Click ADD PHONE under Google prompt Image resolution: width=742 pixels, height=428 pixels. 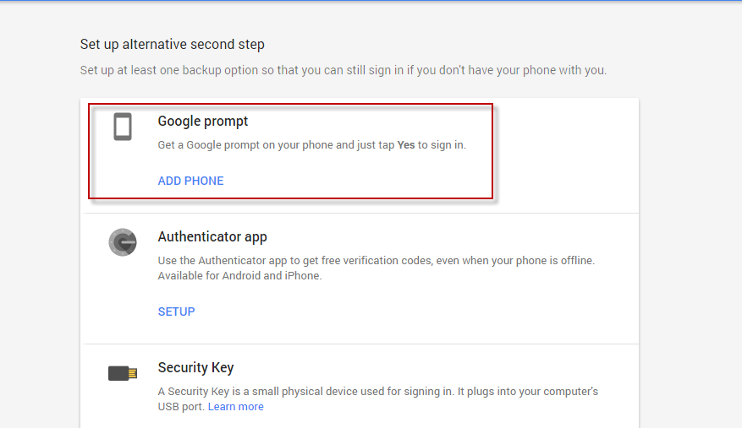click(x=190, y=181)
